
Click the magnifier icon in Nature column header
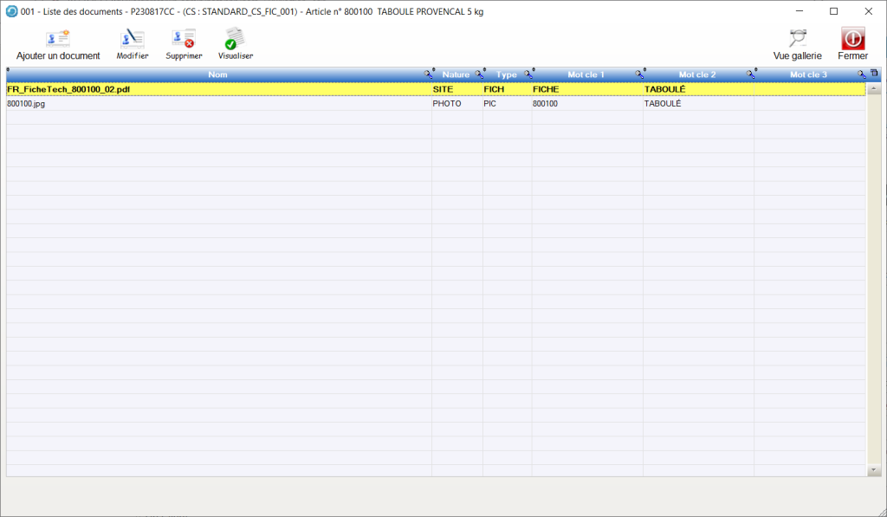point(478,74)
